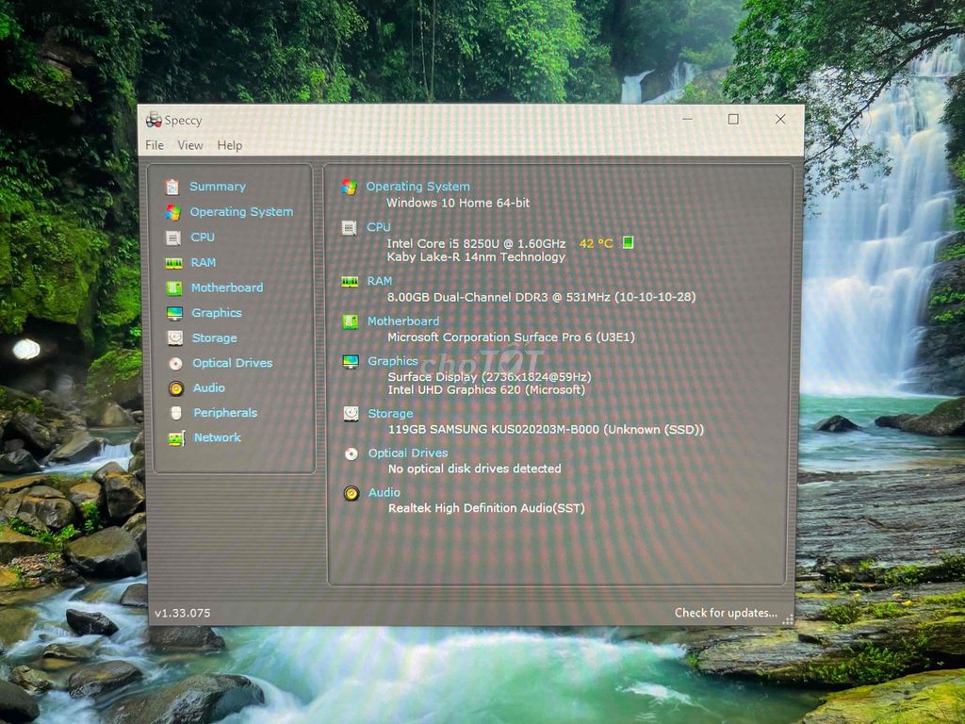Click Check for updates link
The height and width of the screenshot is (724, 965).
click(726, 613)
